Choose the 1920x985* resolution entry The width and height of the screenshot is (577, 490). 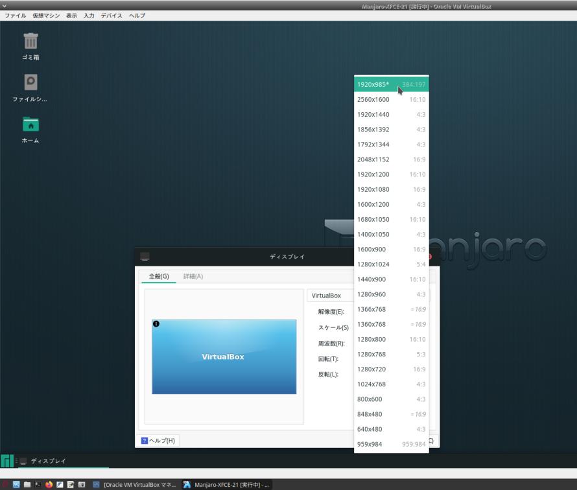391,84
